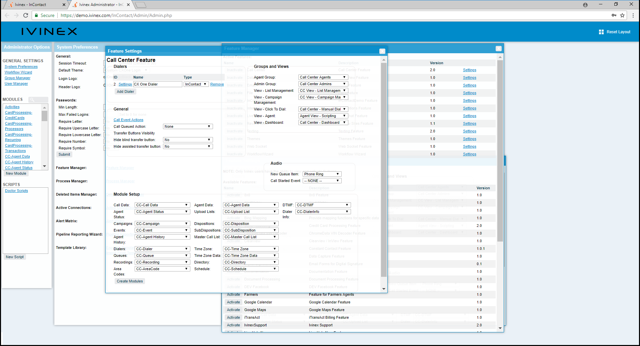This screenshot has height=346, width=640.
Task: Open Settings link for dialer 2
Action: 125,84
